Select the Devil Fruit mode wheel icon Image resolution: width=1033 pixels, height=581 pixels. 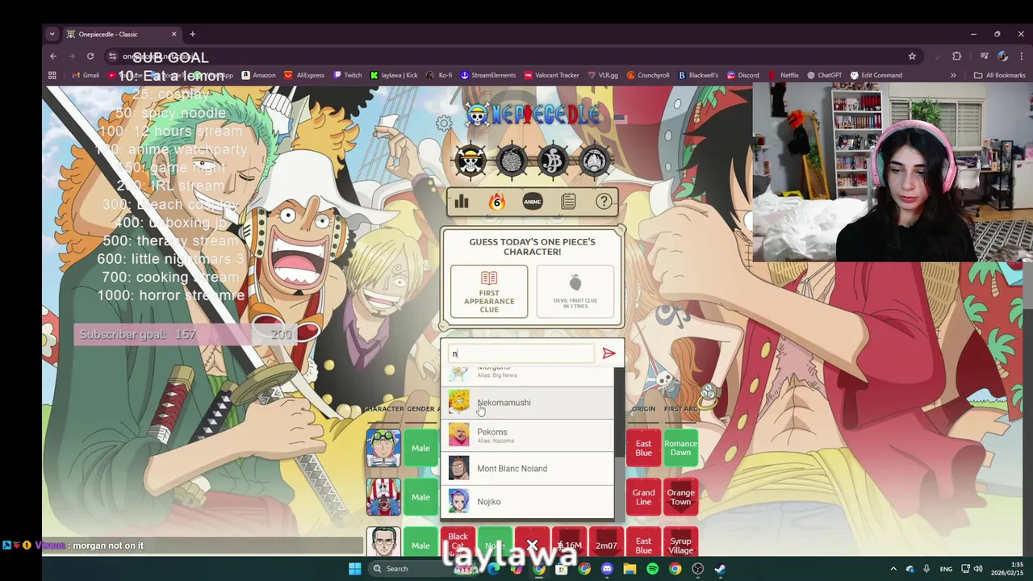(x=512, y=161)
